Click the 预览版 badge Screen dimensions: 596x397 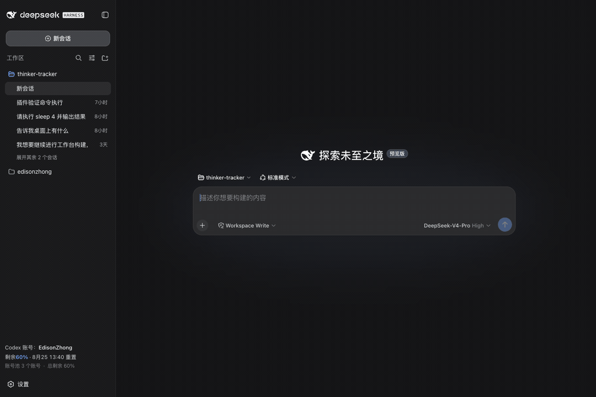pos(397,153)
